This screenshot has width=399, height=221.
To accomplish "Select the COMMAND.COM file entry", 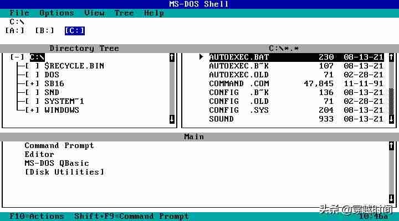I will (296, 84).
